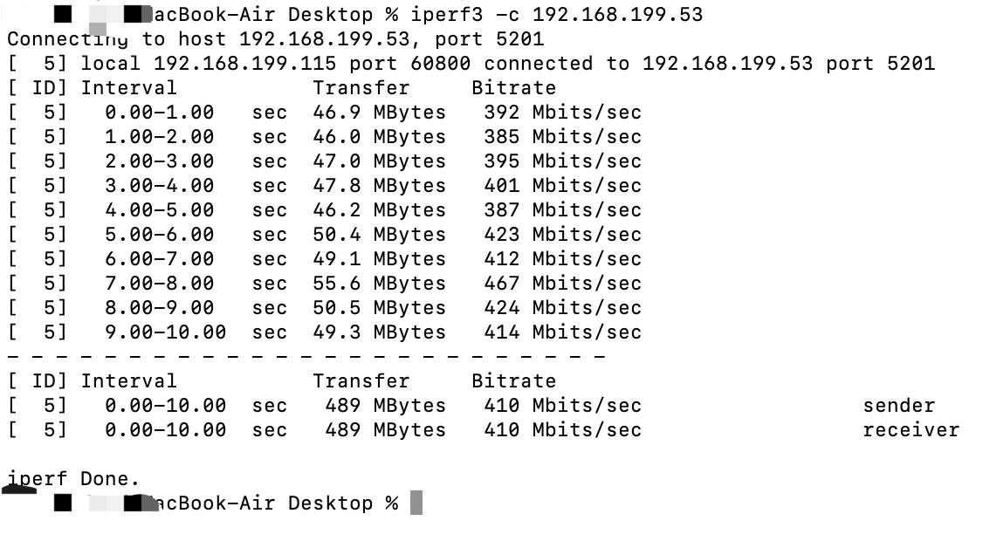Click the 410 Mbits/sec value on the sender row
This screenshot has height=541, width=983.
coord(562,406)
